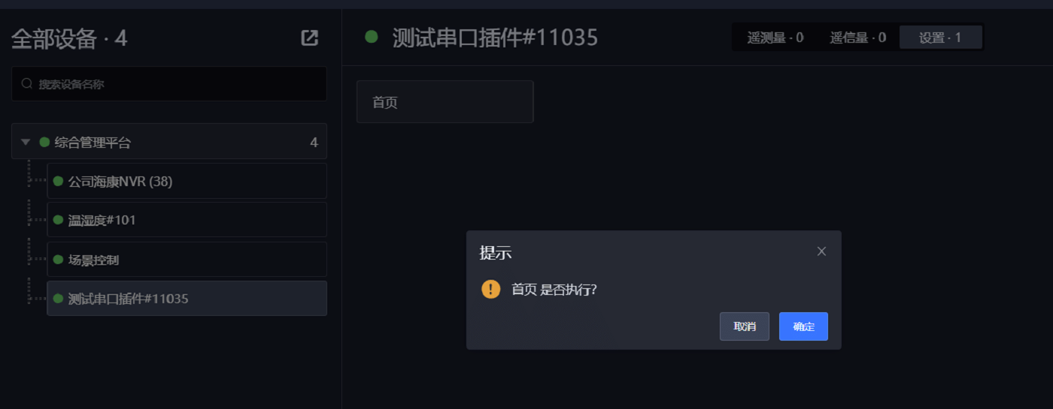Confirm with the 确定 button

(803, 326)
